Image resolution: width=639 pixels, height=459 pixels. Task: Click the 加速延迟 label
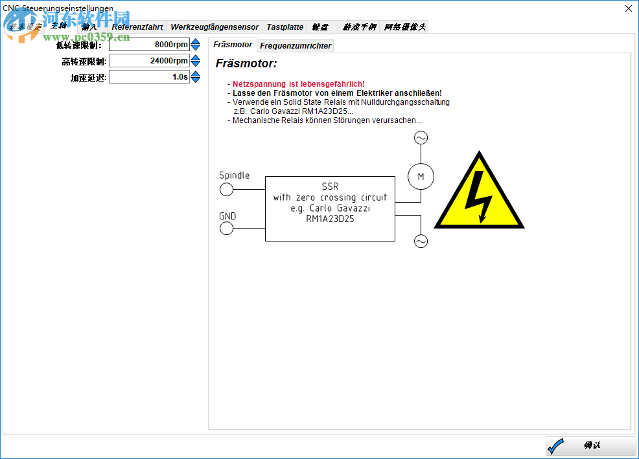point(88,78)
